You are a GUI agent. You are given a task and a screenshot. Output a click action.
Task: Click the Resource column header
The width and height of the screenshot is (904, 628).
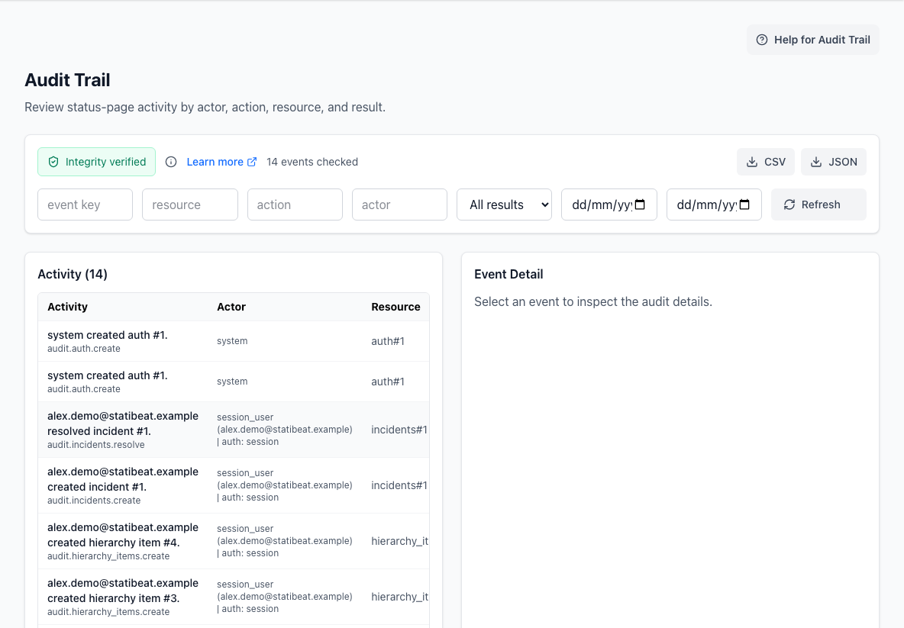click(x=395, y=307)
